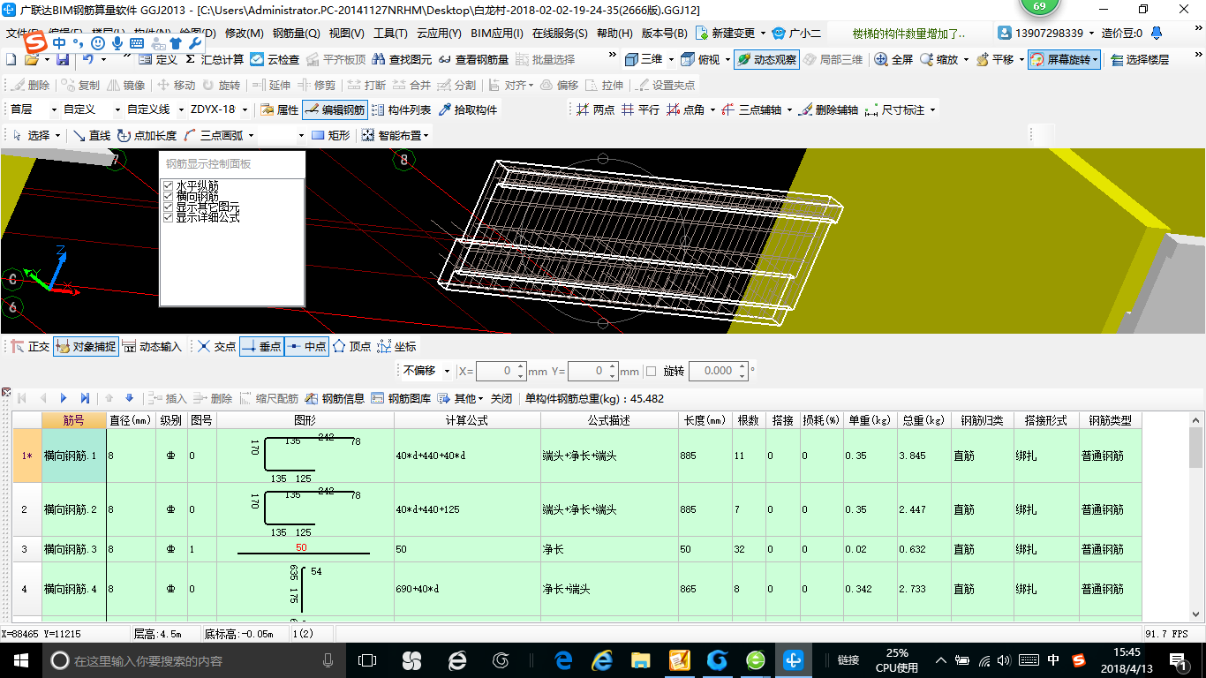Go to next rebar record arrow
This screenshot has height=678, width=1206.
click(64, 398)
